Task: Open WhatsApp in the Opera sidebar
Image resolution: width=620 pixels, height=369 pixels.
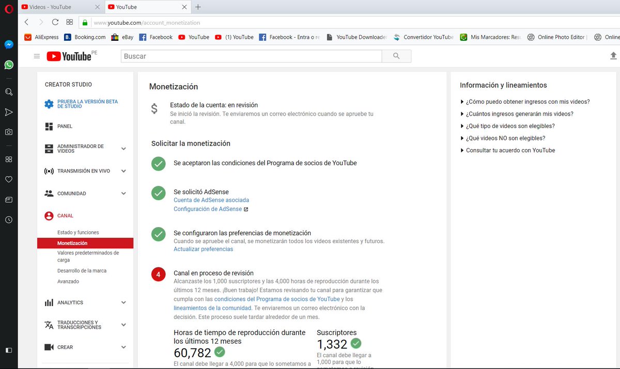Action: click(9, 65)
